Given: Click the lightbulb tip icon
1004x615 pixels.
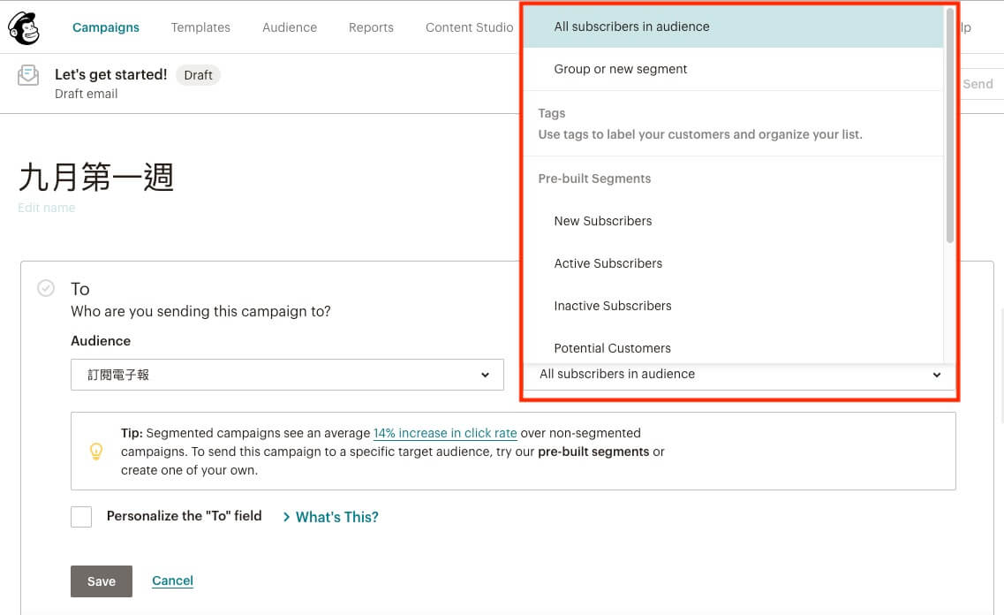Looking at the screenshot, I should point(96,451).
